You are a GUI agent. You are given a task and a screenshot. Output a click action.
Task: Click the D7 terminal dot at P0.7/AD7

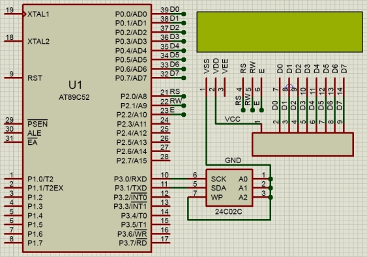[x=184, y=78]
